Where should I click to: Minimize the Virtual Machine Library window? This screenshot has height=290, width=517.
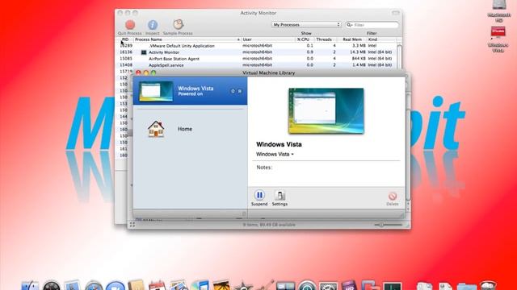145,72
